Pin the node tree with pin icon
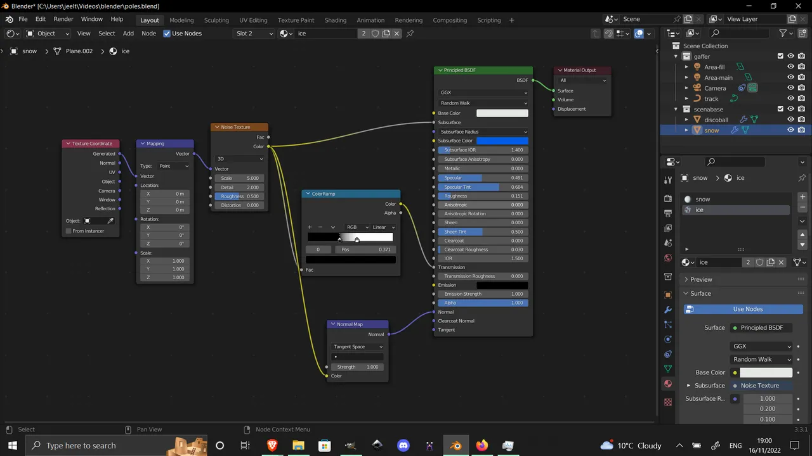This screenshot has width=812, height=456. (x=410, y=34)
